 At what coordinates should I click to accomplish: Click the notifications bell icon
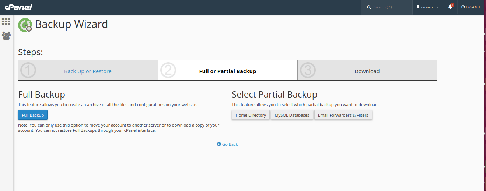(x=450, y=7)
